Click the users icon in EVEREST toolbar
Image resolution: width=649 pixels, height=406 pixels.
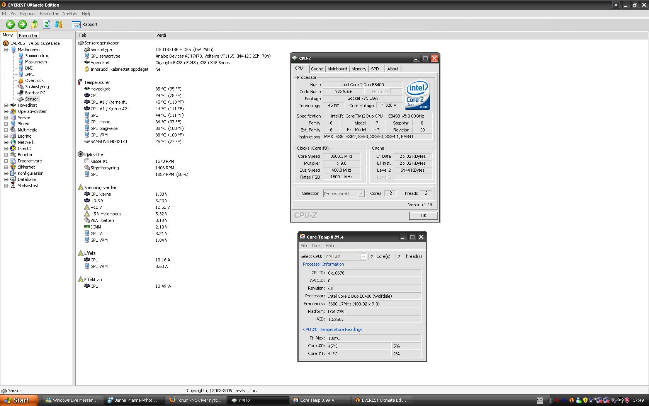click(x=59, y=24)
